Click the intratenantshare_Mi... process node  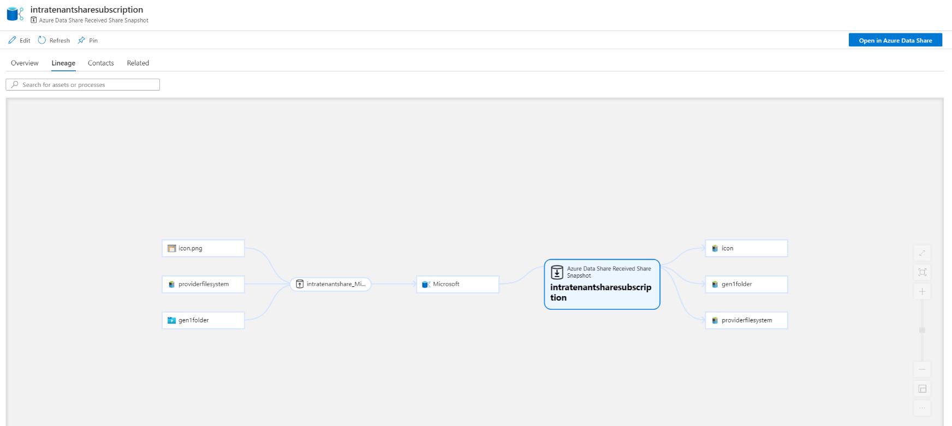(330, 284)
